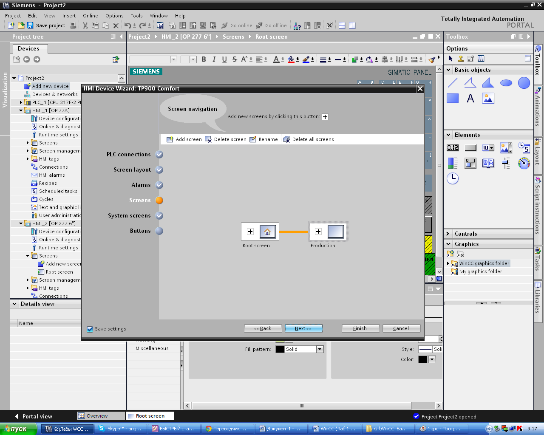Collapse the Basic objects section

point(449,70)
